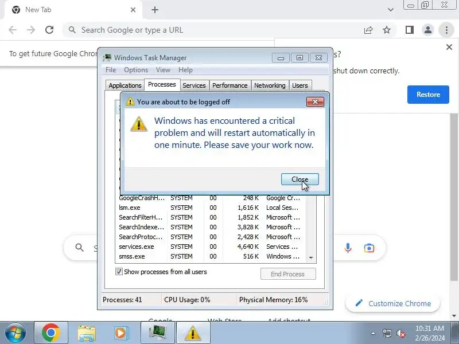Open Task Manager Options menu

tap(136, 70)
